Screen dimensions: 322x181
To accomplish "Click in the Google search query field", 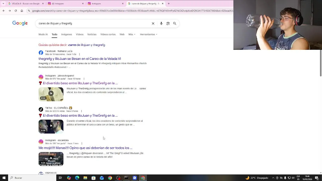I will tap(93, 23).
